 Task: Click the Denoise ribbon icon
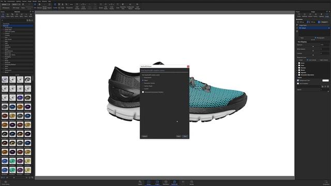39,6
